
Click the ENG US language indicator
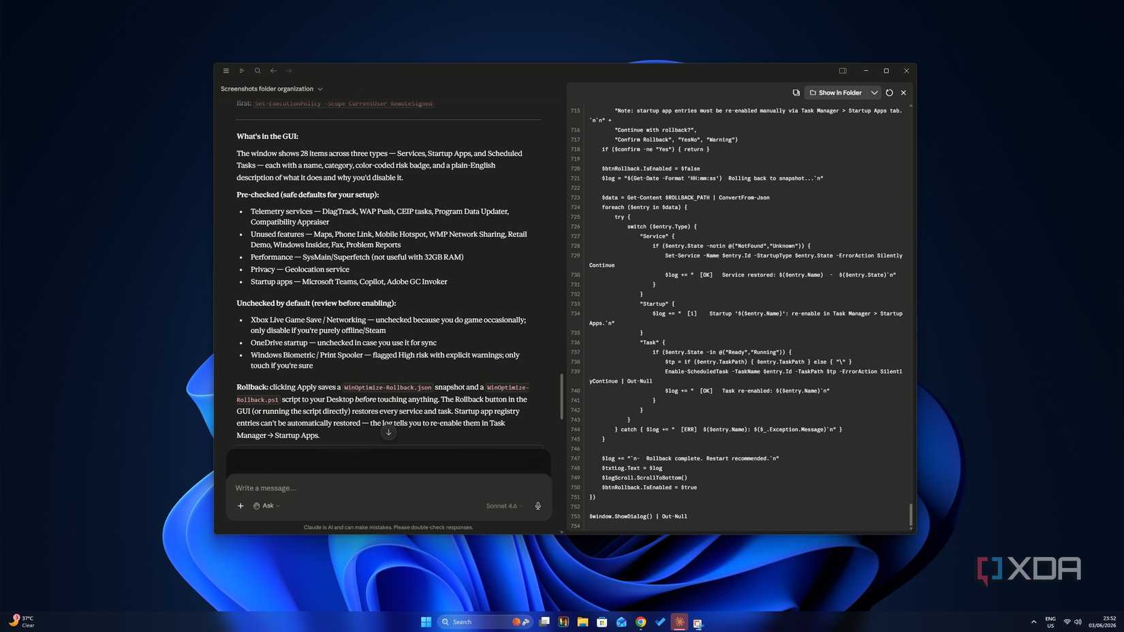click(1050, 622)
